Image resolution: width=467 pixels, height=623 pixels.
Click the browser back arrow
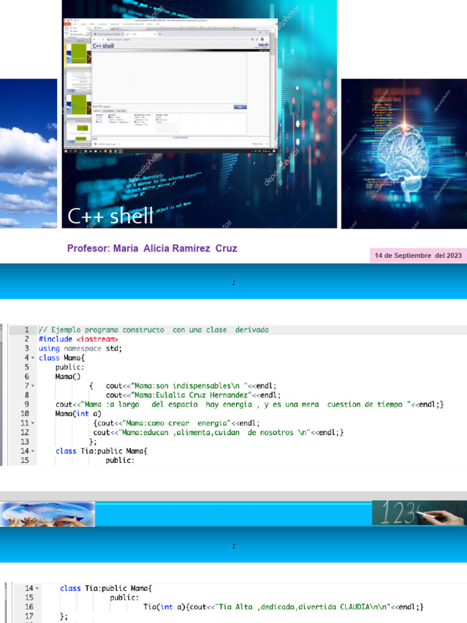click(x=94, y=40)
